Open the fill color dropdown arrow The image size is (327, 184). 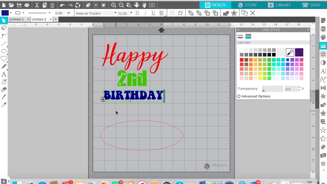[10, 13]
